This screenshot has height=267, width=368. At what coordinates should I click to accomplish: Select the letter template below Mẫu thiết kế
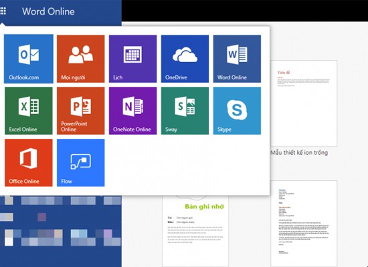[x=304, y=224]
